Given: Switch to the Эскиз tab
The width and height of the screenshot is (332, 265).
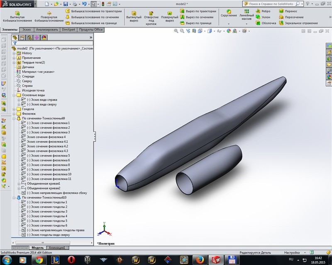Looking at the screenshot, I should click(27, 29).
